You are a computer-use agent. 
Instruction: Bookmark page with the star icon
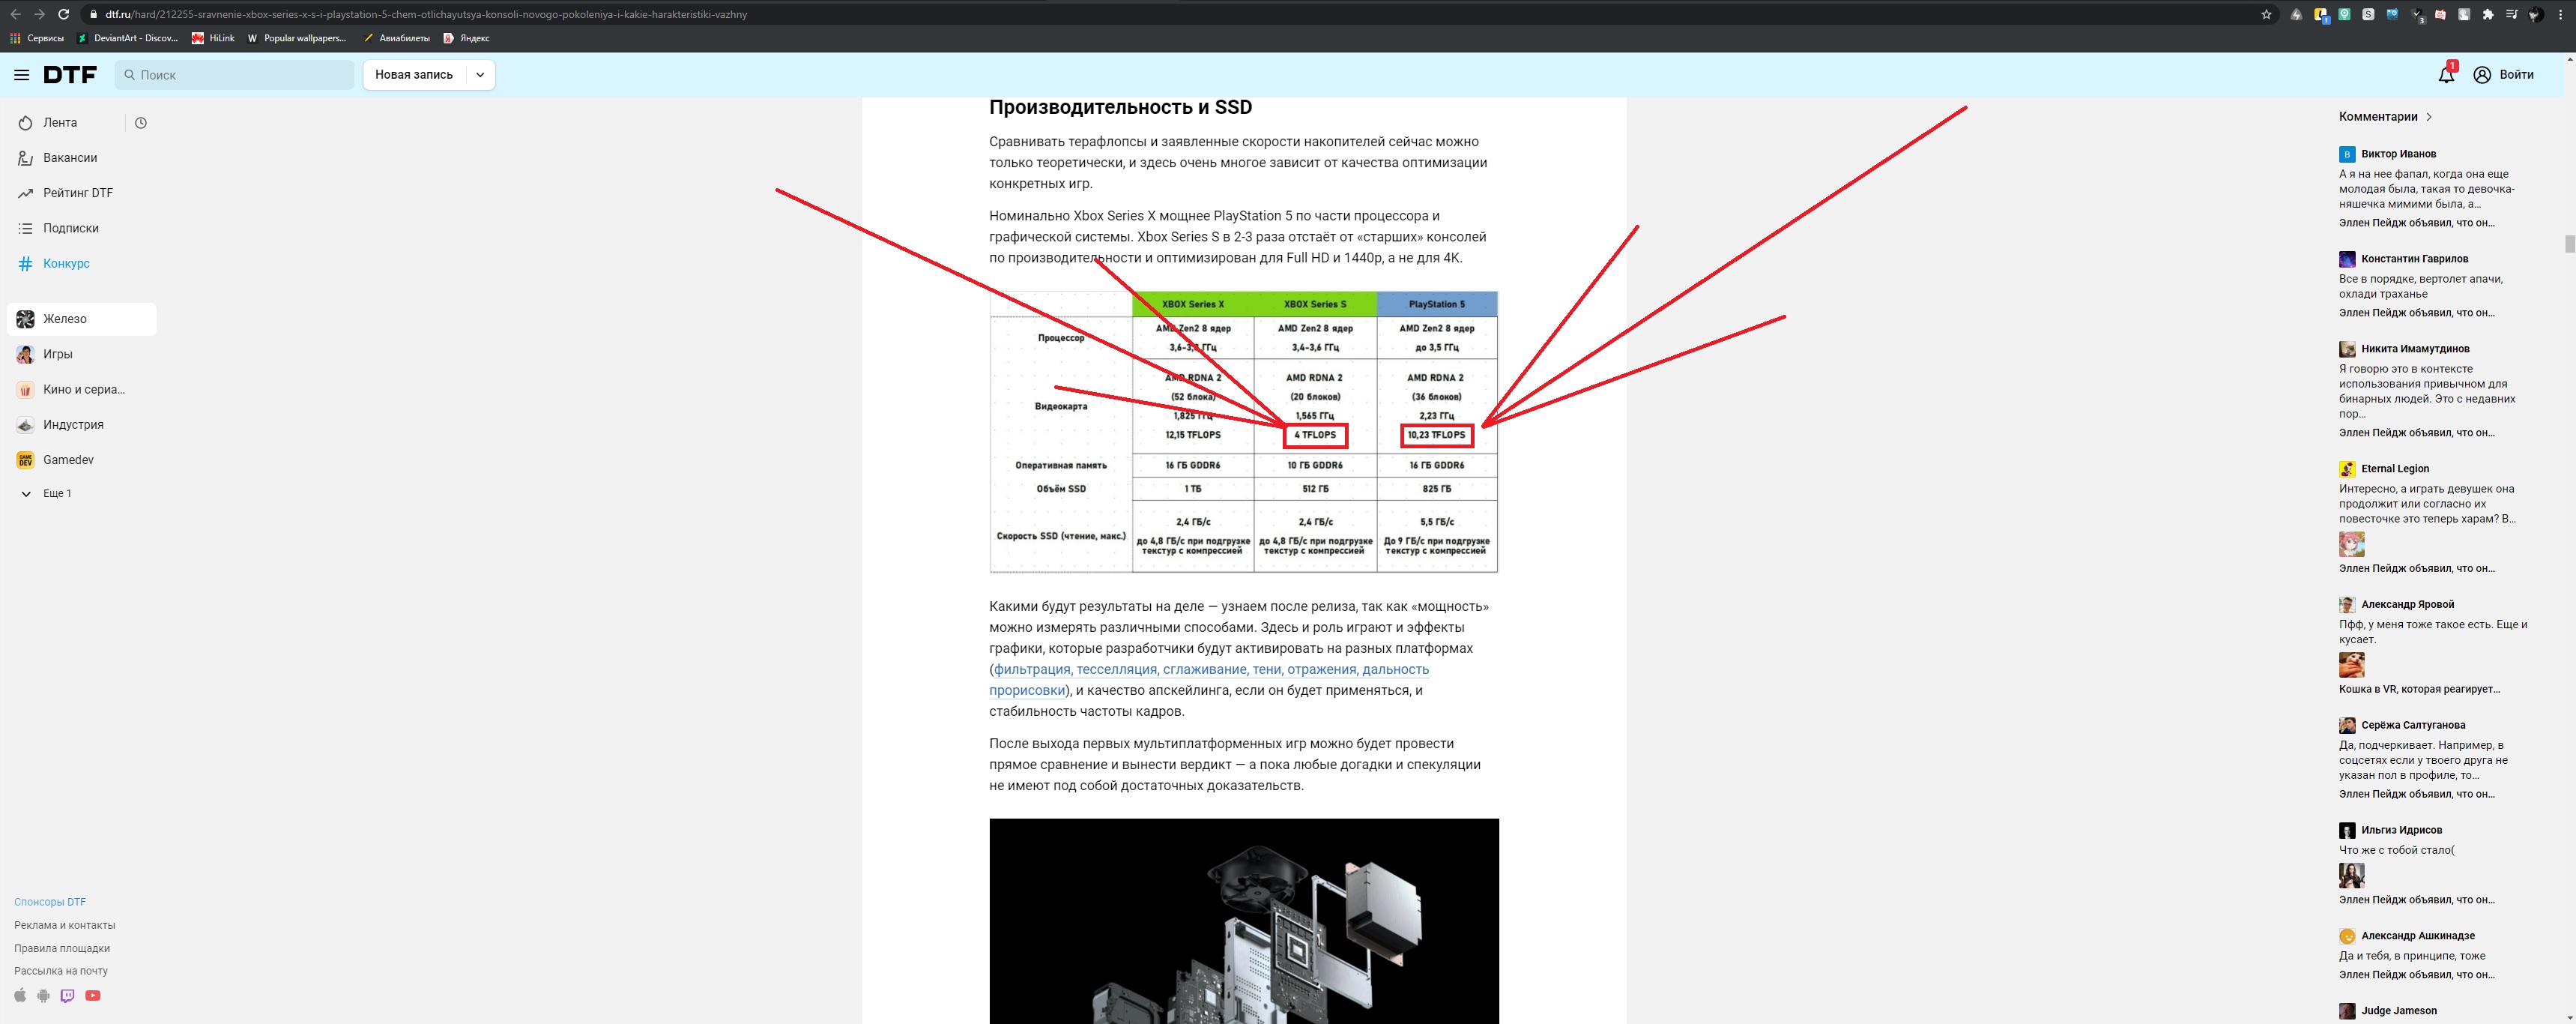click(x=2266, y=14)
